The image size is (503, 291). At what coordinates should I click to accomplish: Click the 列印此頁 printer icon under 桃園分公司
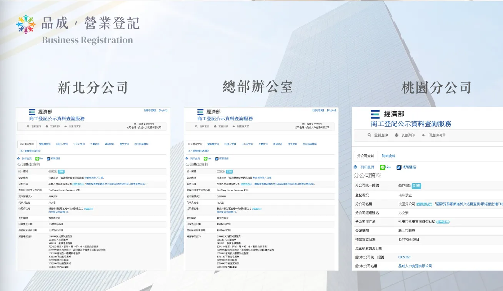pos(356,167)
